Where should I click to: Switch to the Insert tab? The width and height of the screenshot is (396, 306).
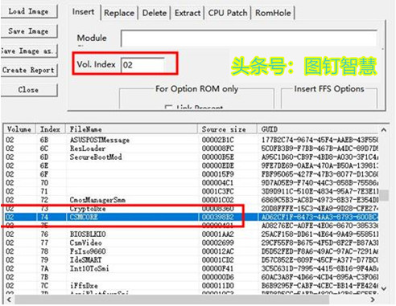pyautogui.click(x=84, y=12)
